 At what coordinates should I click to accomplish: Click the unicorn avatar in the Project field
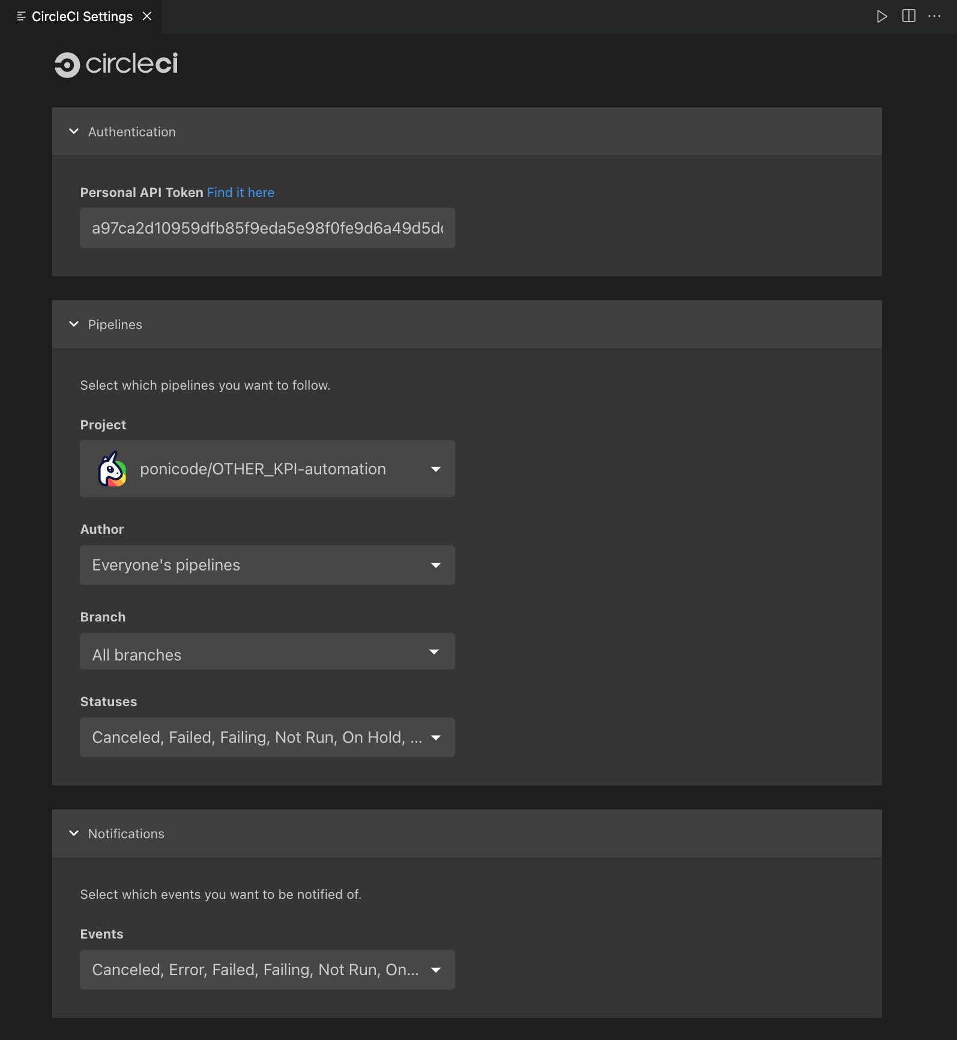[x=112, y=469]
